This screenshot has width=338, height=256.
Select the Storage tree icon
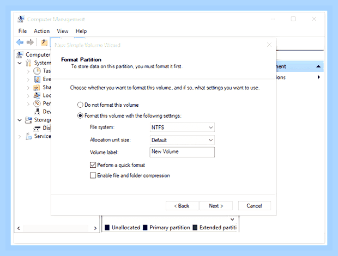click(x=28, y=120)
